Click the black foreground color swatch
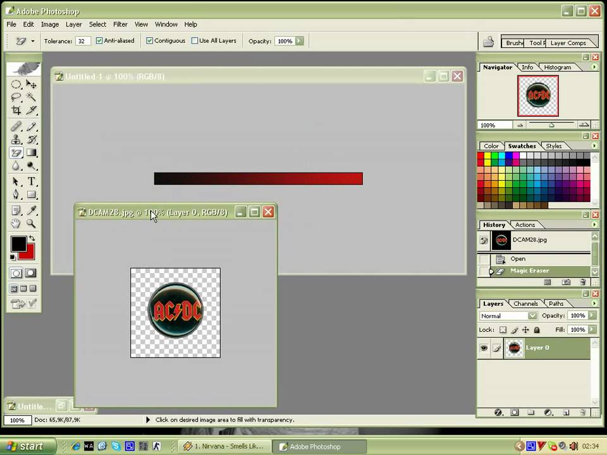Image resolution: width=607 pixels, height=455 pixels. (x=18, y=244)
